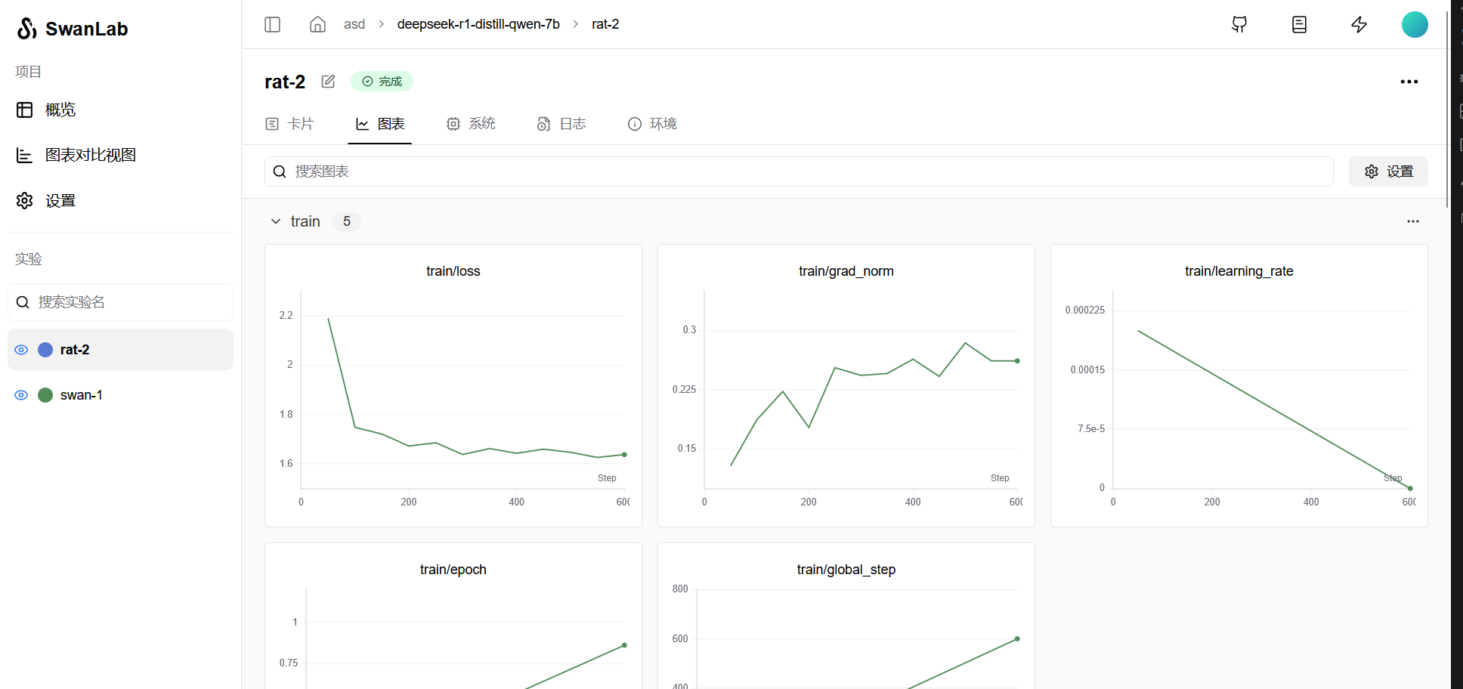Click the lightning bolt icon
This screenshot has width=1463, height=689.
coord(1359,24)
